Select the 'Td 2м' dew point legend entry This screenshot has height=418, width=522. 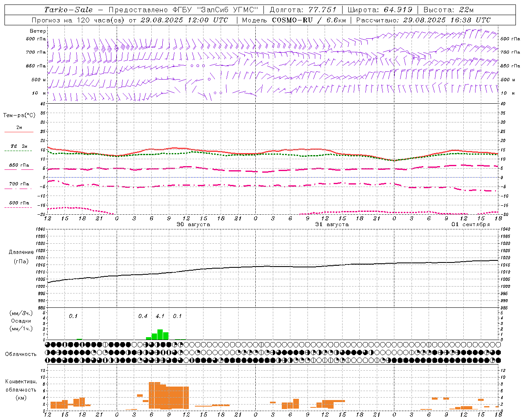[x=19, y=146]
